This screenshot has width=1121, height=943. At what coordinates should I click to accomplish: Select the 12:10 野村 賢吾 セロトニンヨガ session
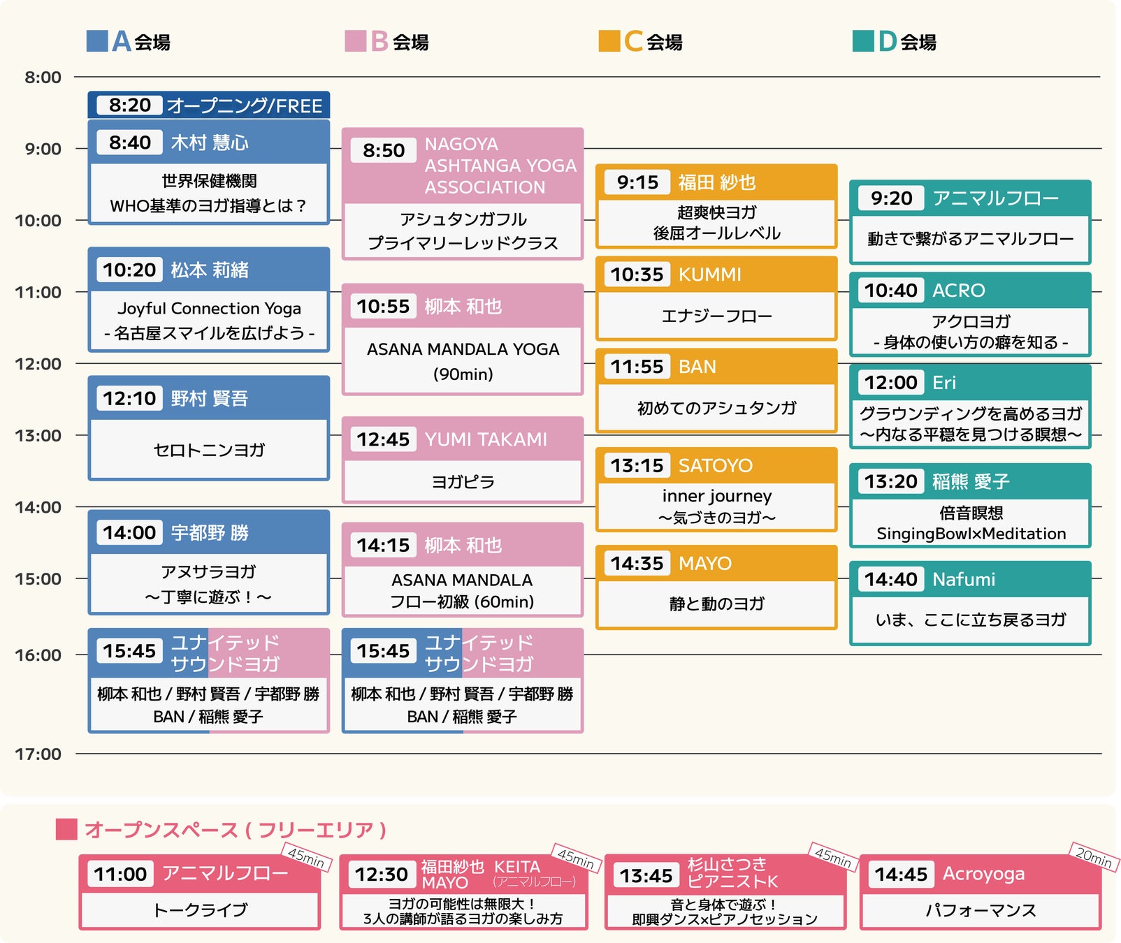[209, 428]
